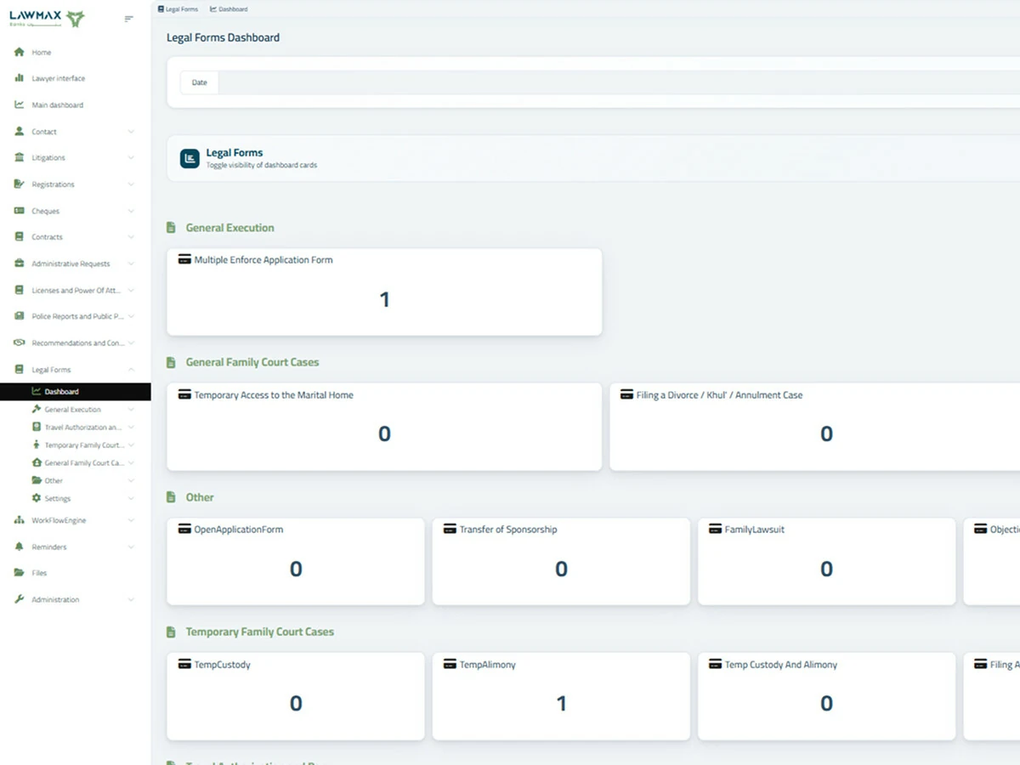This screenshot has width=1020, height=765.
Task: Expand the Contact menu chevron
Action: coord(131,132)
